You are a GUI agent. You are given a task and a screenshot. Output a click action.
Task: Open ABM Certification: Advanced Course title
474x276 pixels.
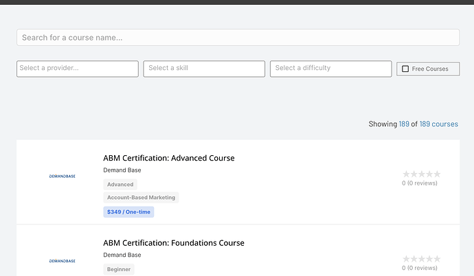click(x=168, y=158)
